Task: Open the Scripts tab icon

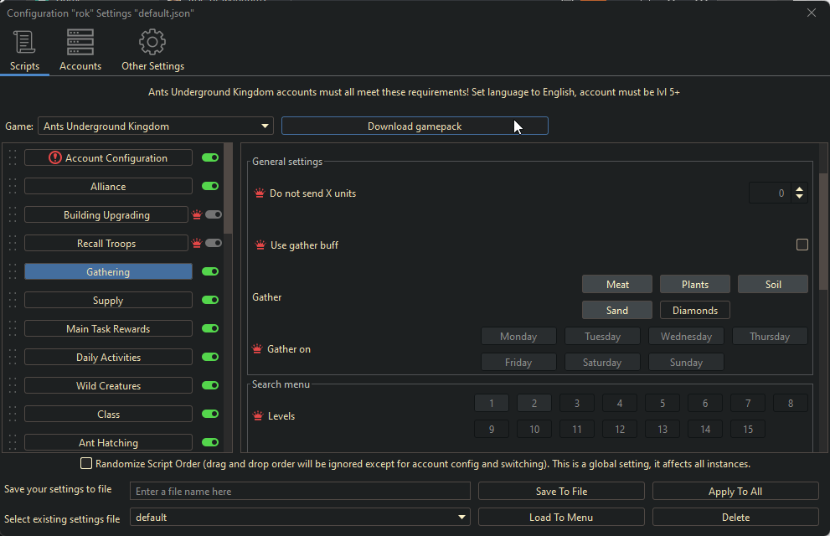Action: 24,42
